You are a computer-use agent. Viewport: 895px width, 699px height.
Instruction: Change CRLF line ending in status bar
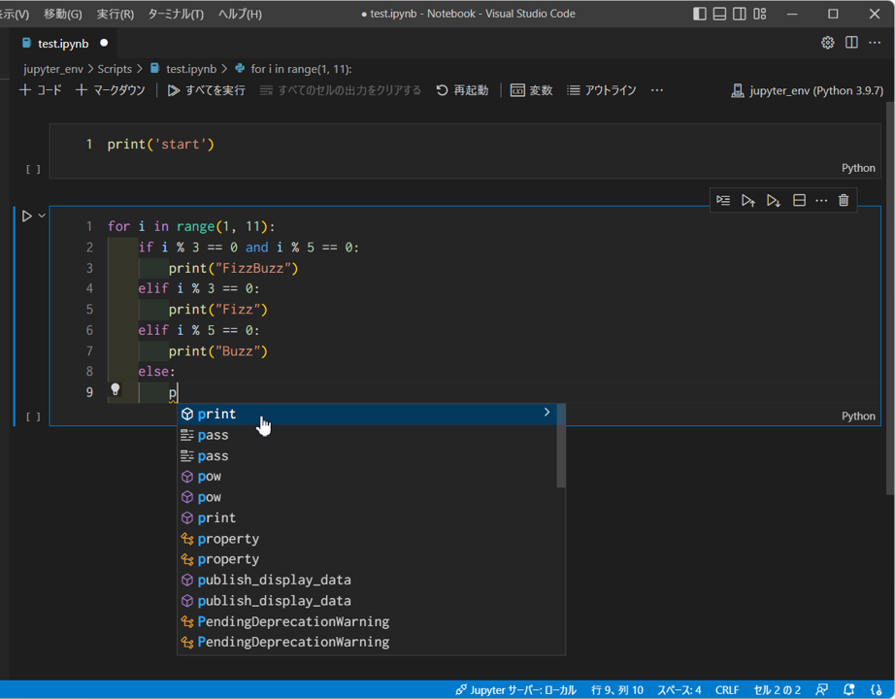(727, 689)
